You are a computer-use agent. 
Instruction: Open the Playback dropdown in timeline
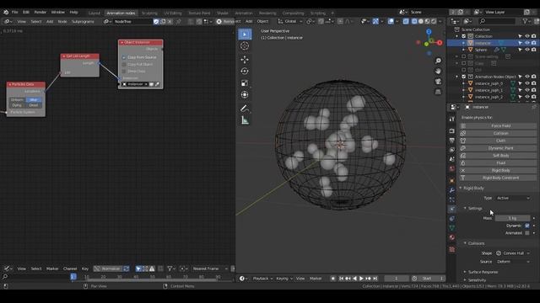point(262,279)
